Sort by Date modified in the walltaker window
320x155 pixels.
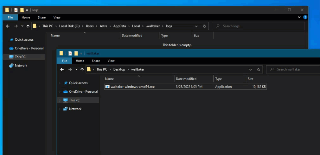[x=186, y=79]
